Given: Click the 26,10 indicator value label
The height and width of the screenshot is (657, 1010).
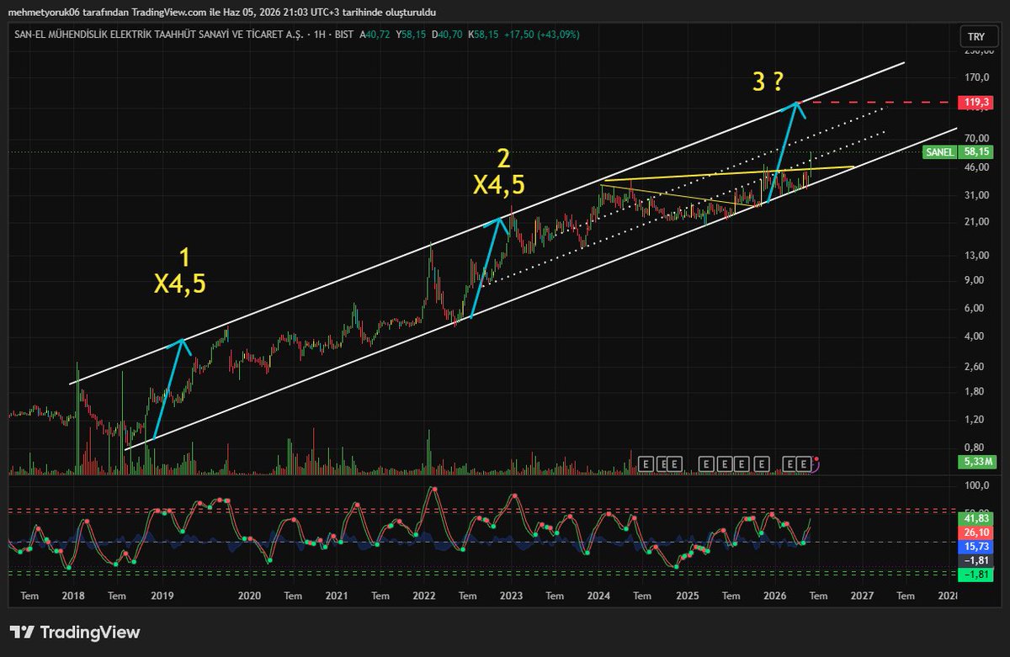Looking at the screenshot, I should point(976,532).
